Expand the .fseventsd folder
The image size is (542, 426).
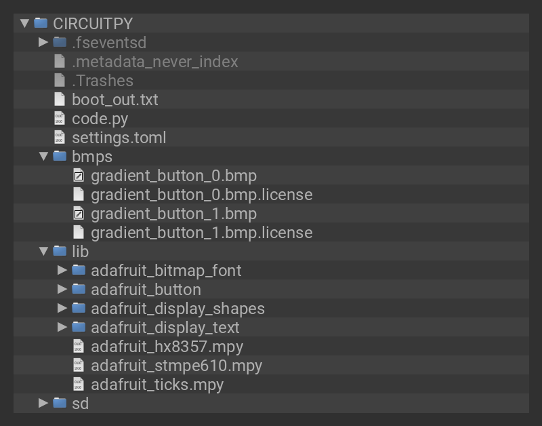tap(43, 42)
